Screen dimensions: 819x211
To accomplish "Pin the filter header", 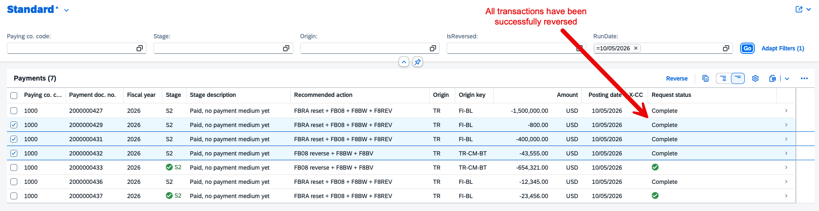I will pyautogui.click(x=417, y=62).
